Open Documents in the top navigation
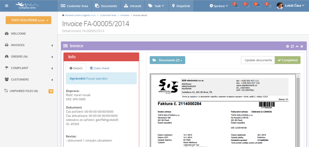 [x=106, y=6]
